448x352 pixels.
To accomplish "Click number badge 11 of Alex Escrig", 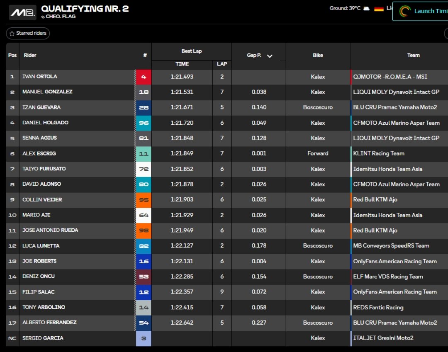I will tap(144, 153).
